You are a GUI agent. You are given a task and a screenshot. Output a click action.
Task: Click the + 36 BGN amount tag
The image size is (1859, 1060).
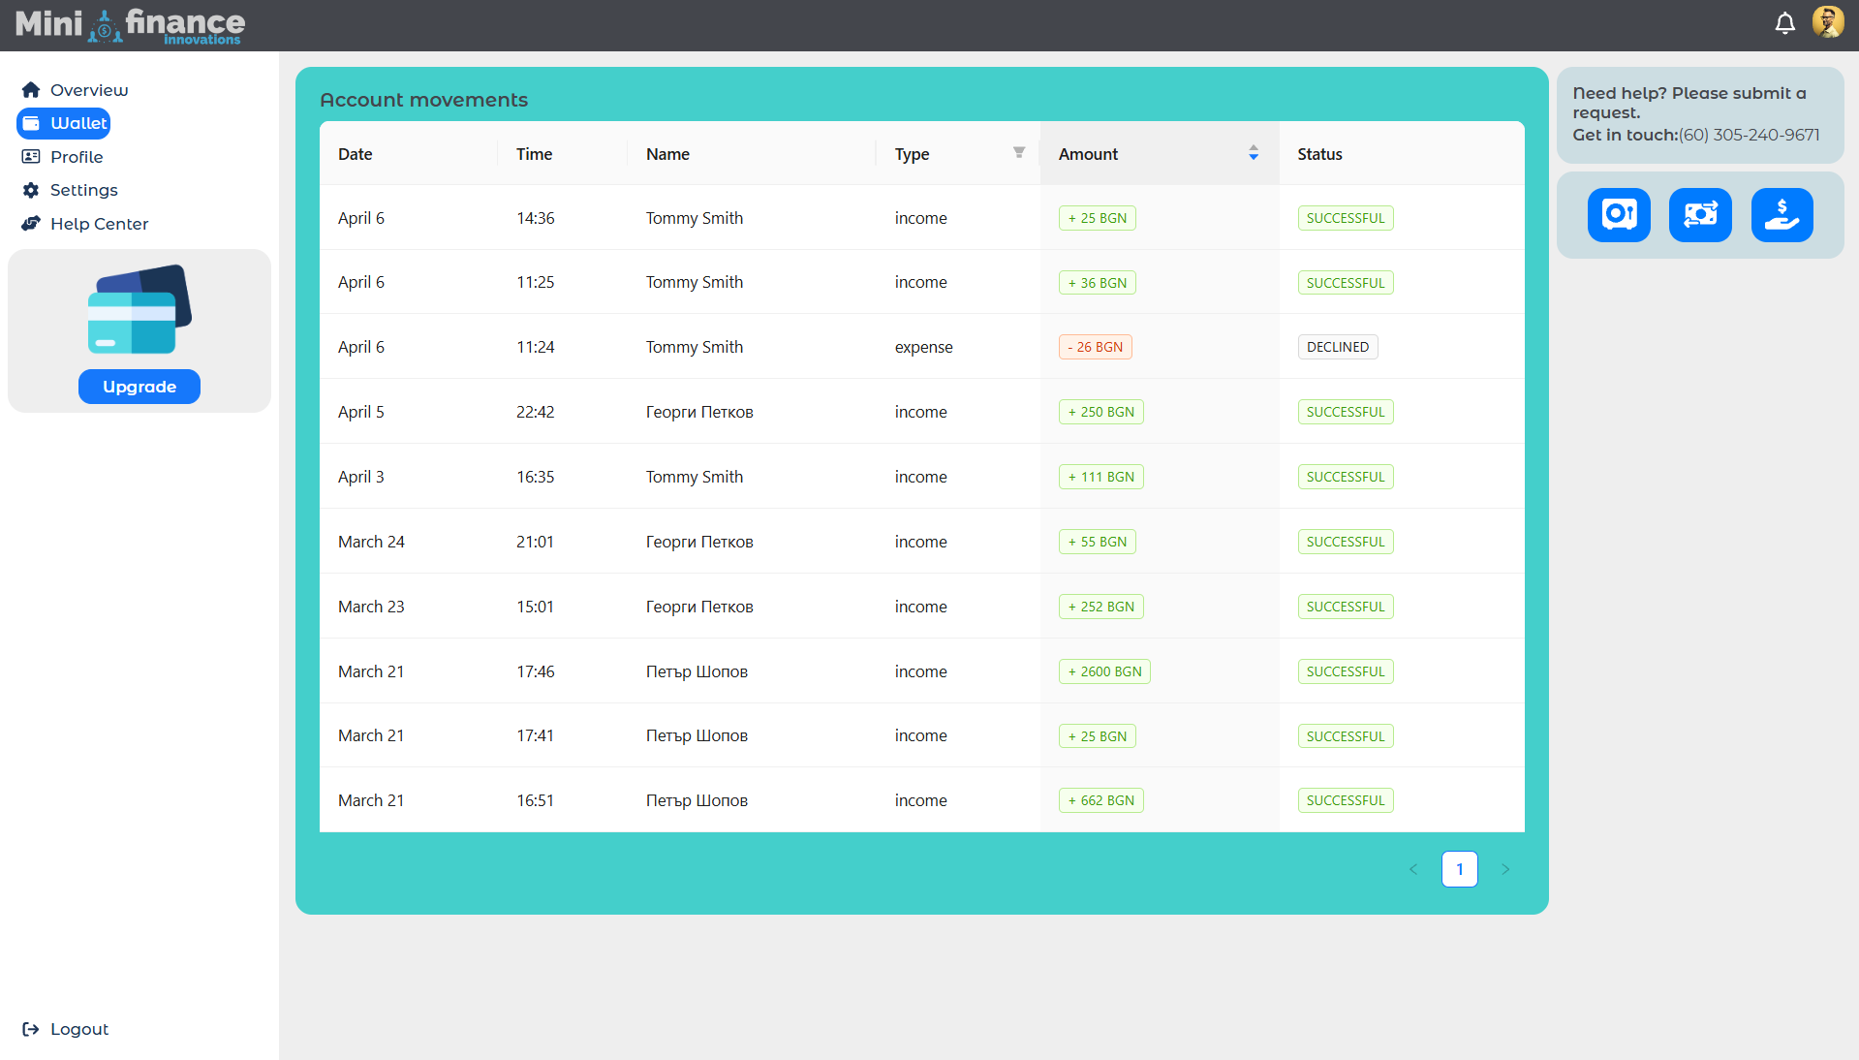pos(1097,283)
